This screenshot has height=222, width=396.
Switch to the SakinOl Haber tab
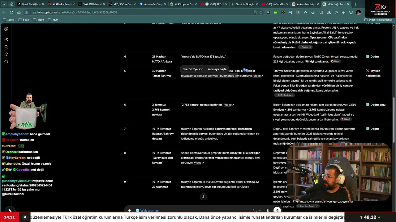92,4
